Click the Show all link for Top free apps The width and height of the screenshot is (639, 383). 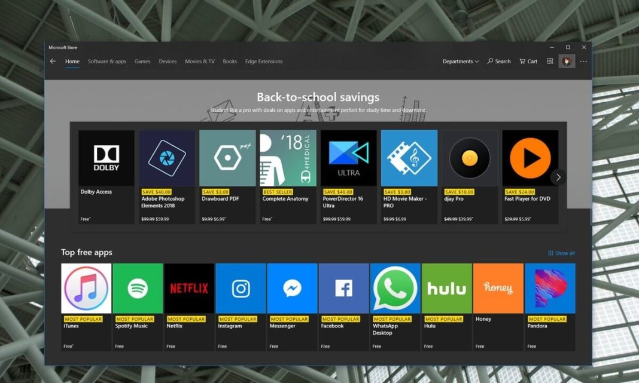(561, 253)
